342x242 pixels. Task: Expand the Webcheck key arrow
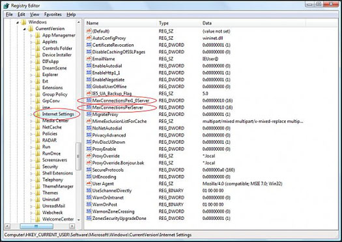[31, 213]
